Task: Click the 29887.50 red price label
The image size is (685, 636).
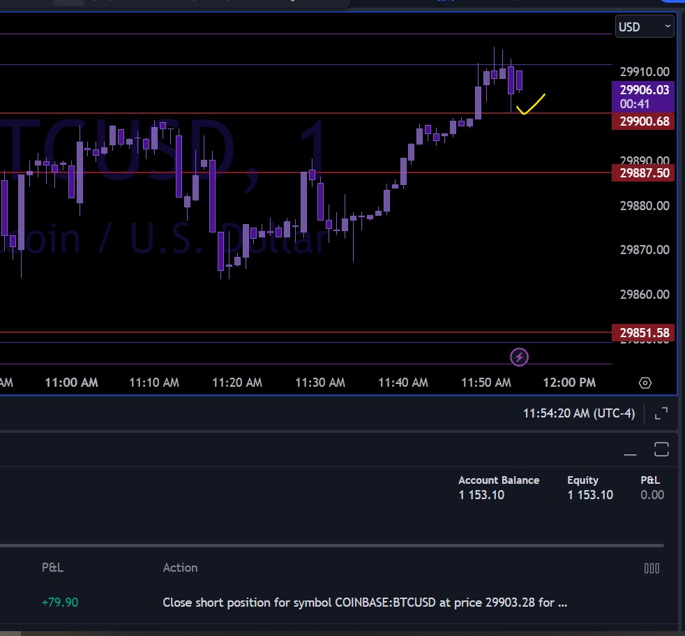Action: pyautogui.click(x=644, y=172)
